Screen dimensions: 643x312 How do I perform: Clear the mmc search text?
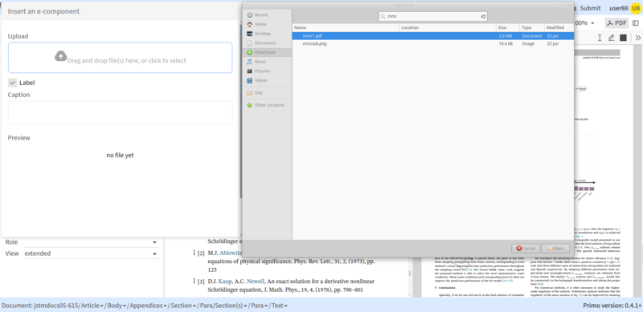click(483, 16)
